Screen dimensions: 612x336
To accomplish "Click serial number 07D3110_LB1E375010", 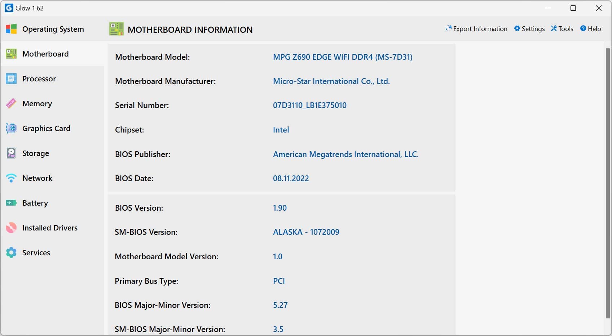I will (x=310, y=105).
